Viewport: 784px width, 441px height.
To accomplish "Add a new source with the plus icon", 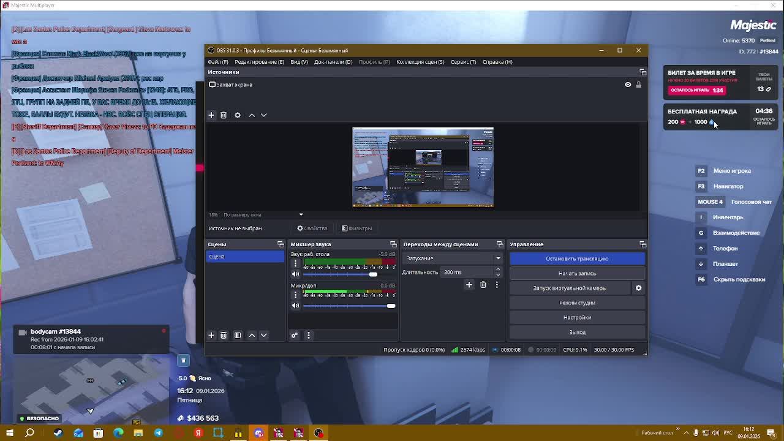I will [211, 115].
